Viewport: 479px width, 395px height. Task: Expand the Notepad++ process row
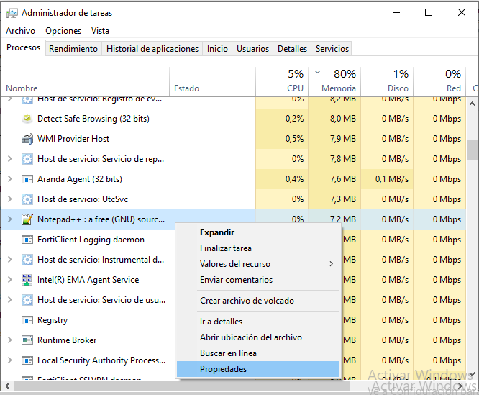pos(10,219)
